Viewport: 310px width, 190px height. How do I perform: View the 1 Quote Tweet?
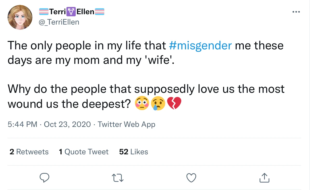[84, 152]
